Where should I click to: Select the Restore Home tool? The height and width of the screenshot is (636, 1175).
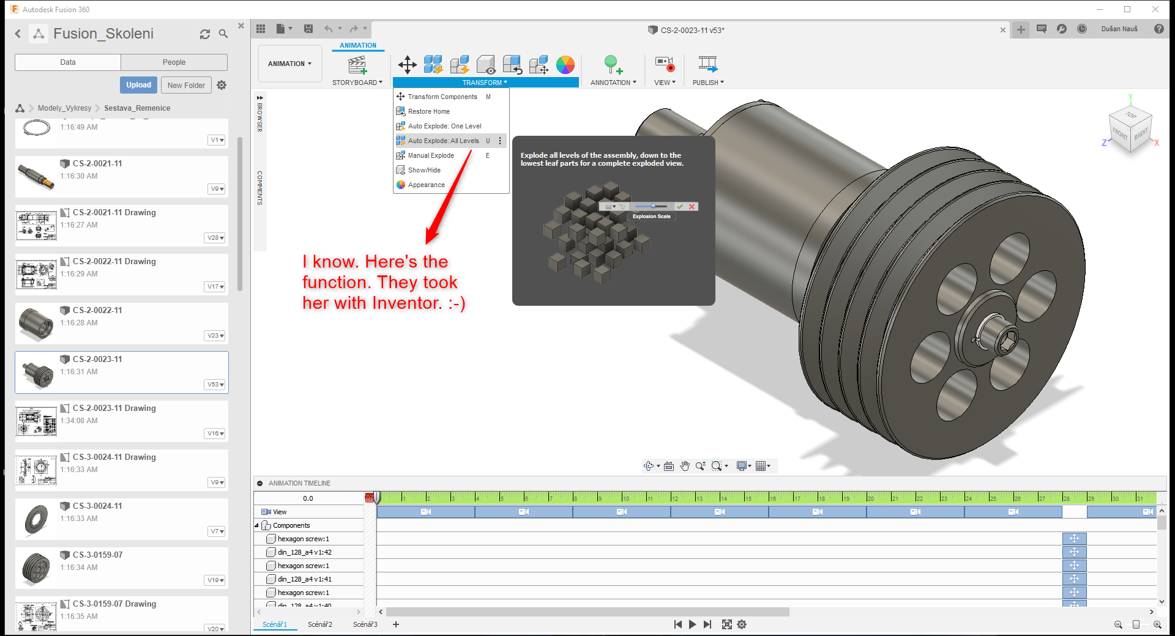pos(429,111)
